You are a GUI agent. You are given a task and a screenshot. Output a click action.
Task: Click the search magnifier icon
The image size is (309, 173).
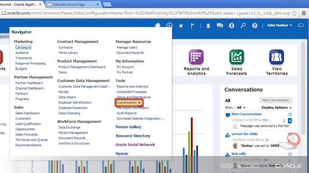point(243,25)
